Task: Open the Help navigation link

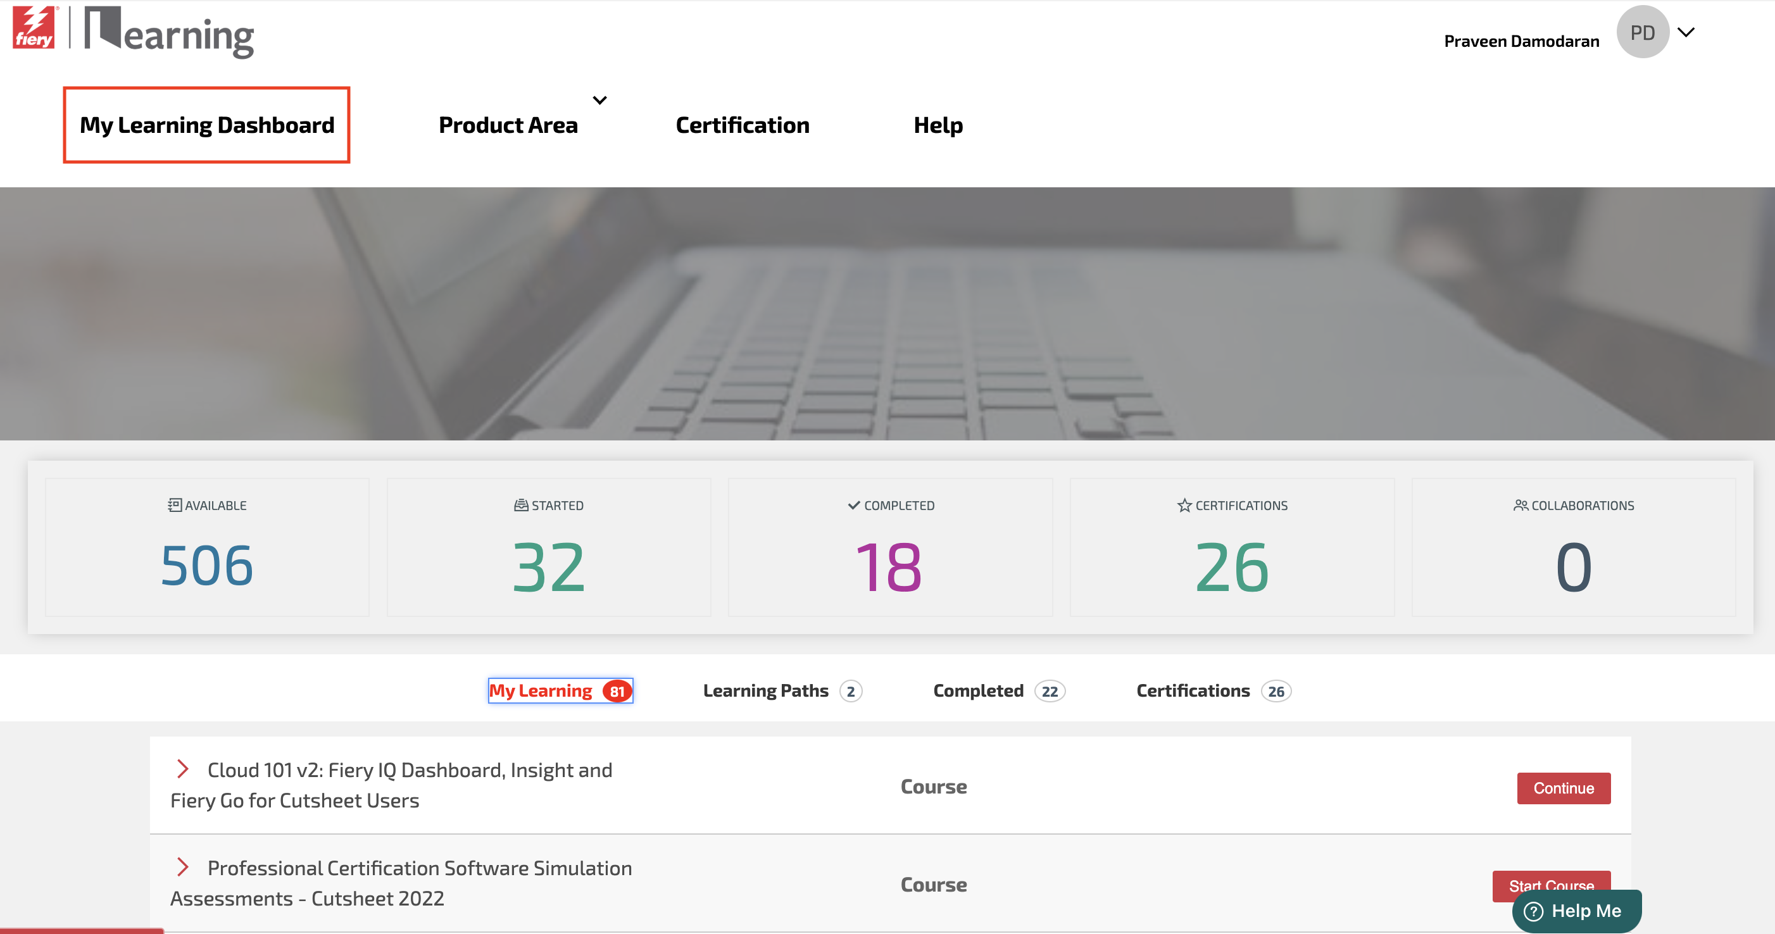Action: 938,125
